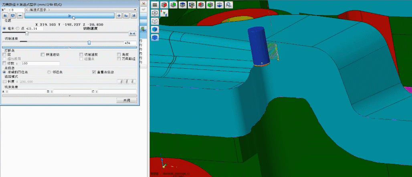This screenshot has height=177, width=412.
Task: Uncheck the 查看点信息 checkbox
Action: [94, 72]
